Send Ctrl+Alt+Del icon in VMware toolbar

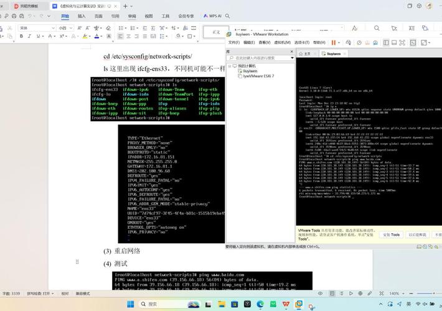(x=349, y=42)
